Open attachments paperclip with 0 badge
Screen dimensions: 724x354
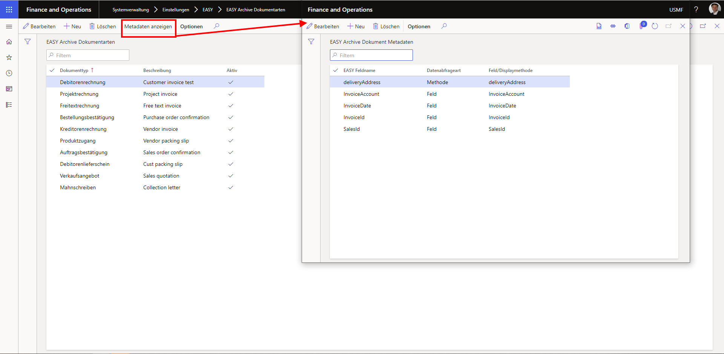click(642, 26)
